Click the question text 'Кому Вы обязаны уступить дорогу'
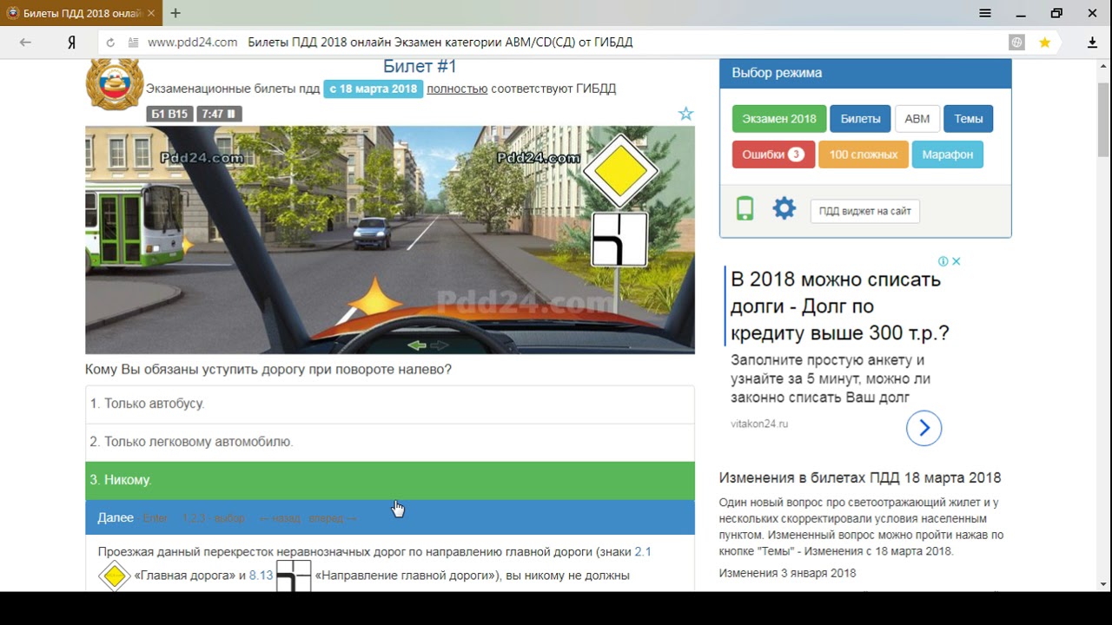The height and width of the screenshot is (625, 1112). tap(268, 370)
